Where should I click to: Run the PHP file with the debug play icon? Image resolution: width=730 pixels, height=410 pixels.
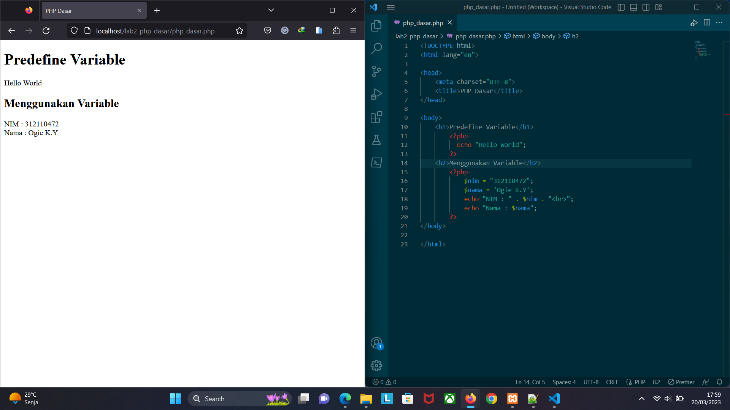[694, 23]
